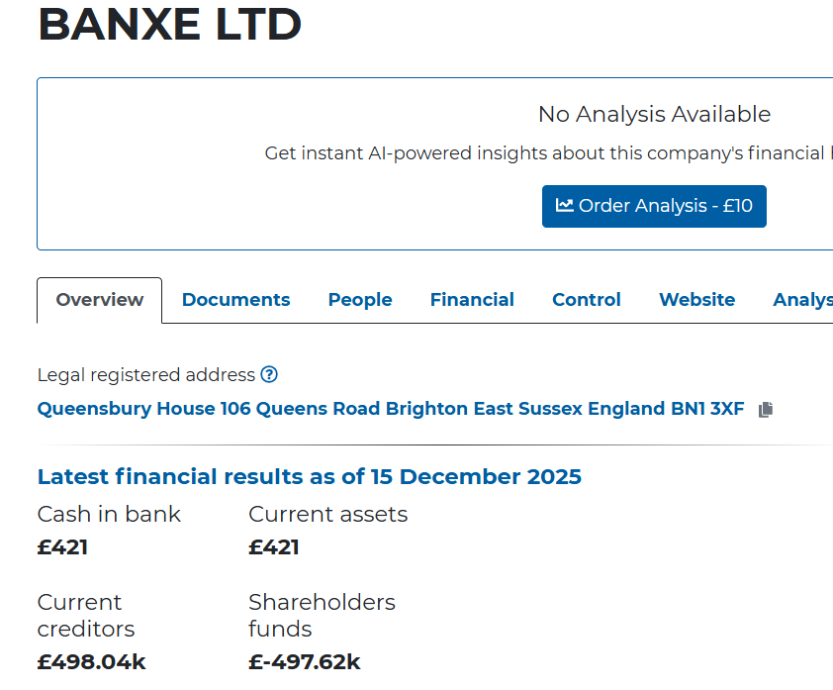Open the help tooltip beside Legal registered address
The height and width of the screenshot is (690, 833).
269,374
